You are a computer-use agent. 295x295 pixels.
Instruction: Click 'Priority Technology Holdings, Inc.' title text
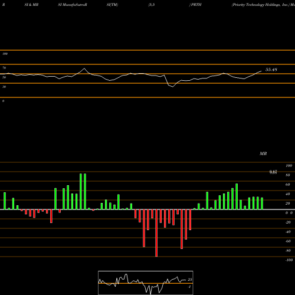point(260,5)
